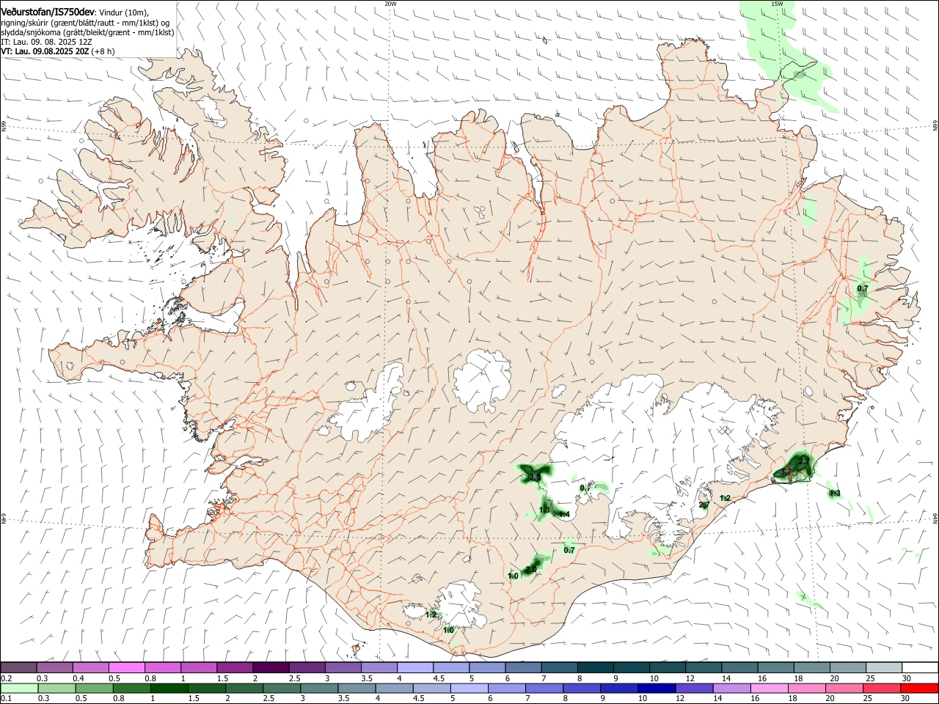
Task: Pick the dark plum 0.2 snow legend swatch
Action: 18,668
